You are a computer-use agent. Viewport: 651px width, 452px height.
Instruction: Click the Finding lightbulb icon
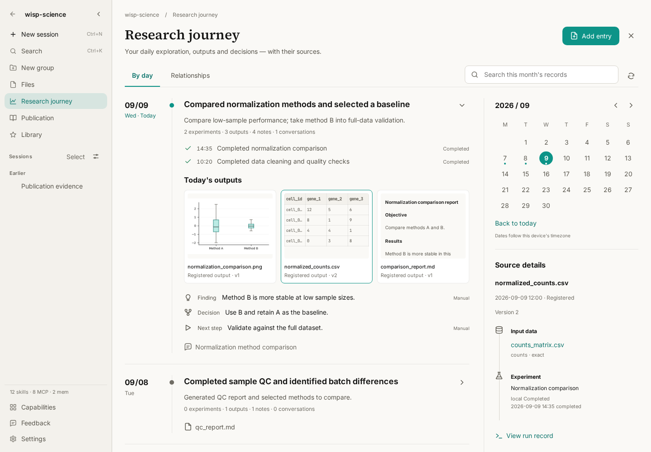(188, 297)
